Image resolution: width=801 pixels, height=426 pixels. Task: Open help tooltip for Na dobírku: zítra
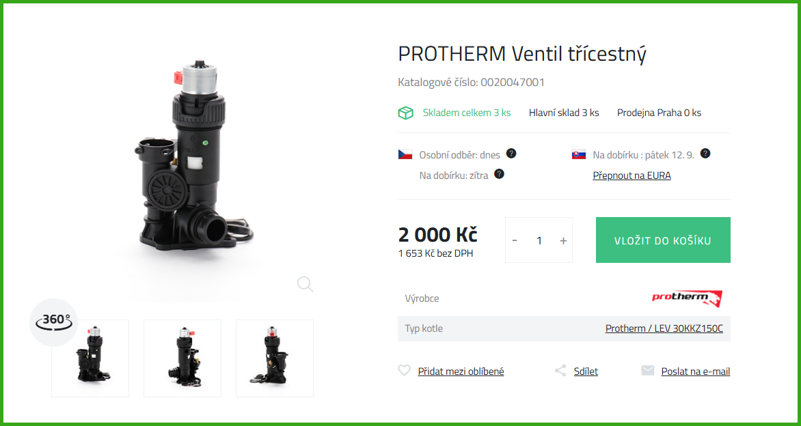pyautogui.click(x=500, y=174)
